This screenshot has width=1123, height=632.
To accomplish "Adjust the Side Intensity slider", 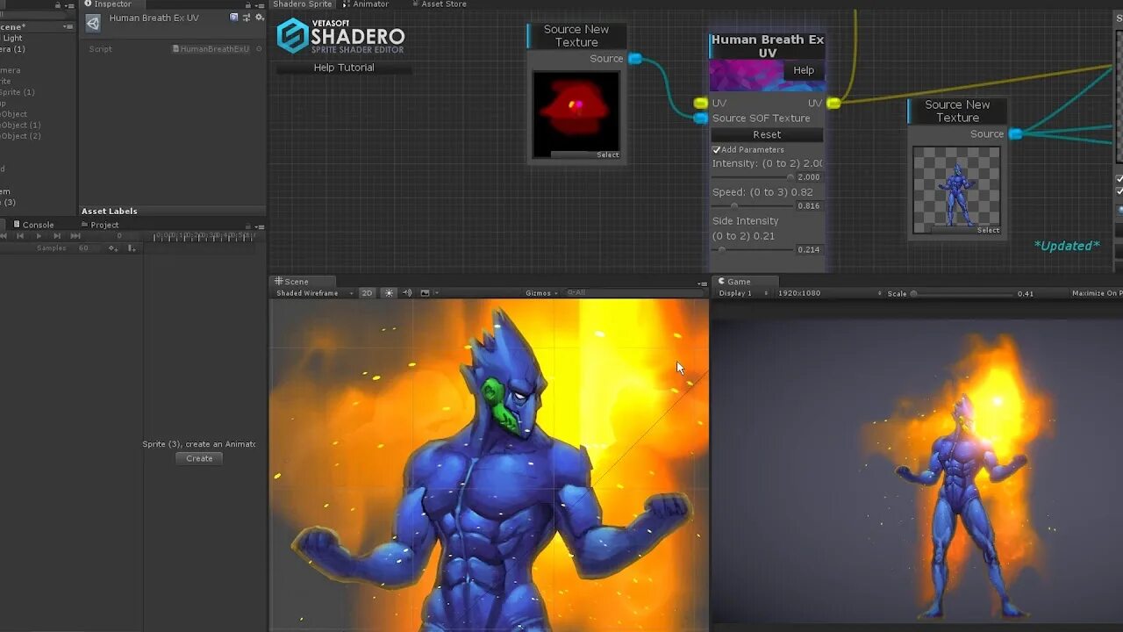I will (x=755, y=249).
